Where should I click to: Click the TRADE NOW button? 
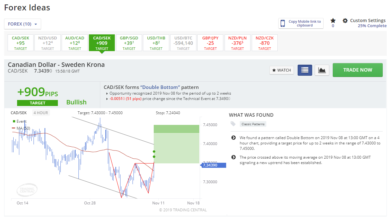357,70
